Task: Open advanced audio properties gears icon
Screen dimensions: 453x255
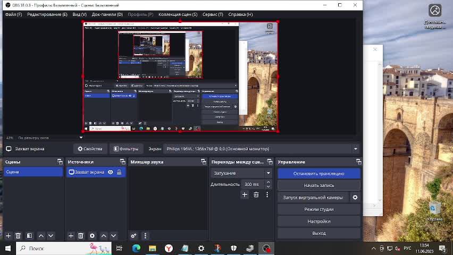Action: point(133,236)
